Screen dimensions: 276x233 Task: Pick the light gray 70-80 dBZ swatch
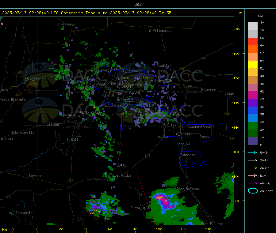[253, 26]
